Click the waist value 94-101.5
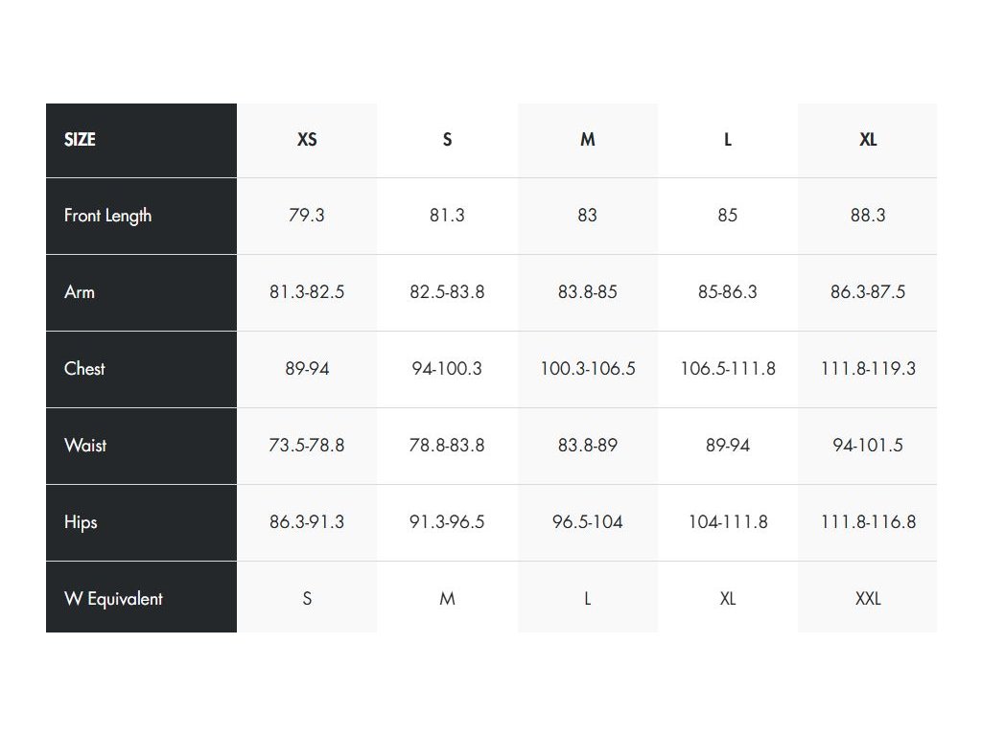The width and height of the screenshot is (982, 736). [868, 446]
